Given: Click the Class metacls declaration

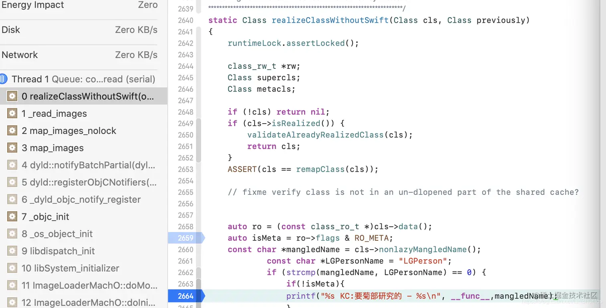Looking at the screenshot, I should click(x=262, y=89).
